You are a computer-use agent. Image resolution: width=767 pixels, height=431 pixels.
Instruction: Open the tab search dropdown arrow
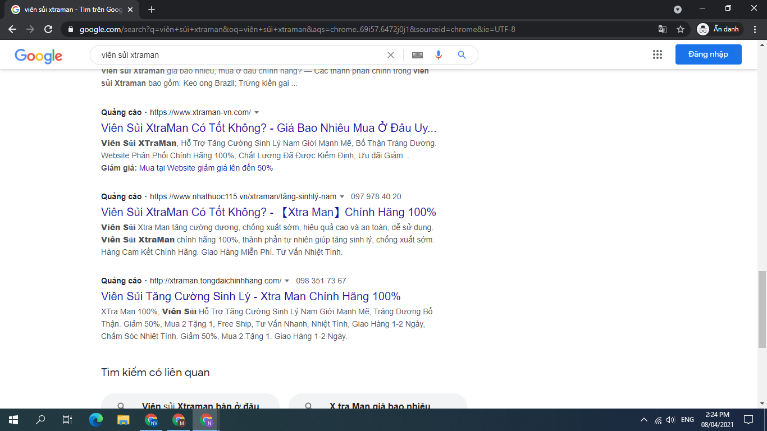tap(678, 10)
